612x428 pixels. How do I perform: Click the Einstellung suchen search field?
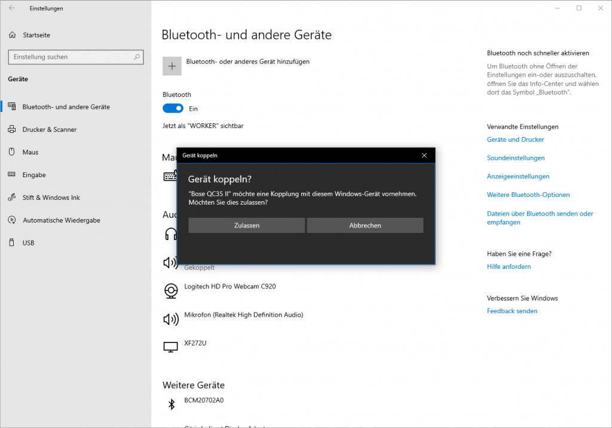point(75,57)
